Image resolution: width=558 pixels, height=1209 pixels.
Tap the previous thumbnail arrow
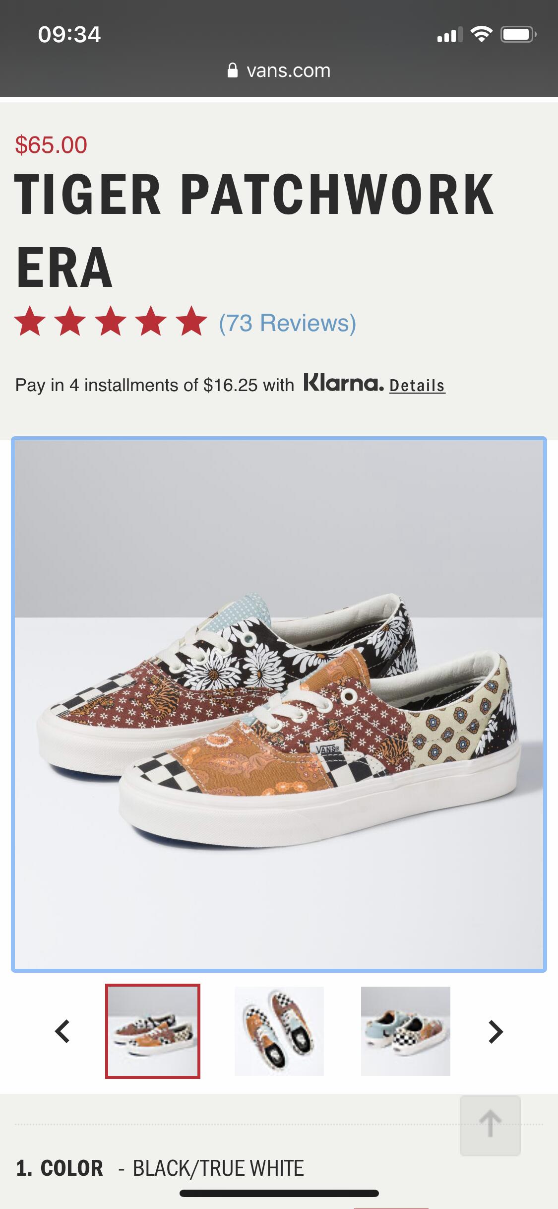[62, 1031]
